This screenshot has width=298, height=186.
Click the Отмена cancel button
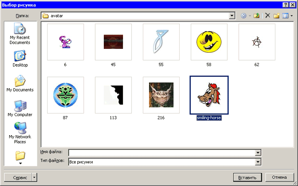click(x=279, y=177)
